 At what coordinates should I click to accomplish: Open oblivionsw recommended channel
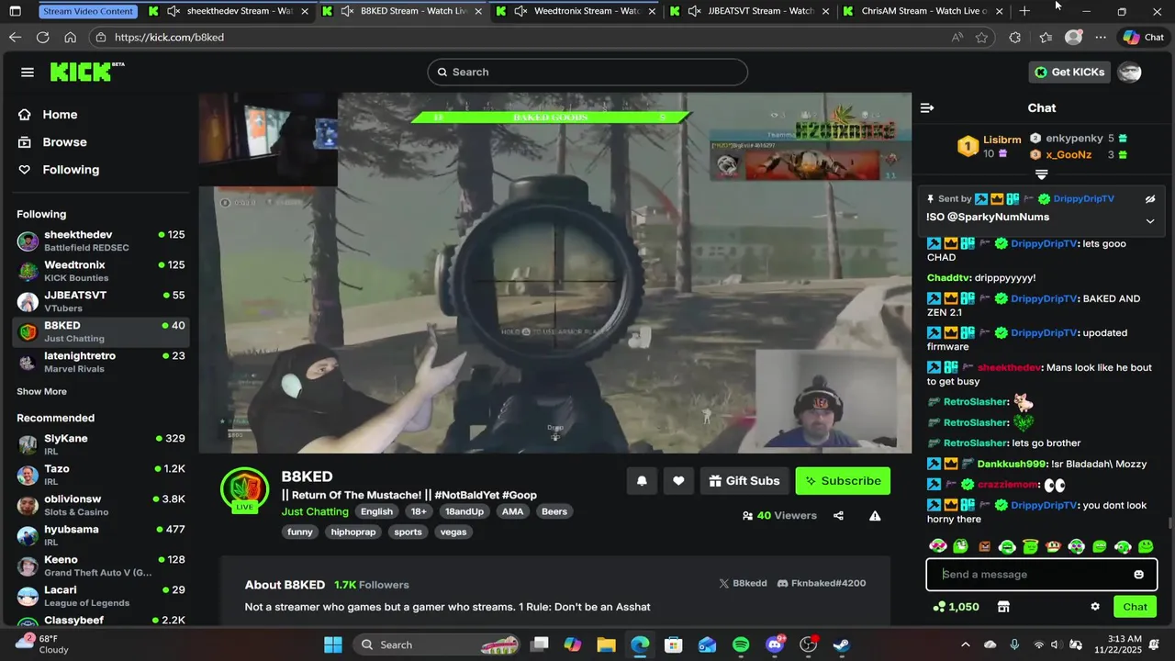pyautogui.click(x=101, y=506)
